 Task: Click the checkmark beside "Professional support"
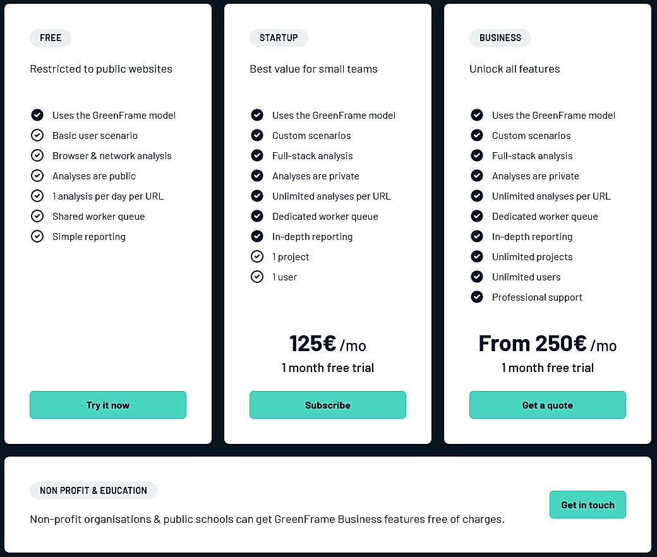[477, 297]
